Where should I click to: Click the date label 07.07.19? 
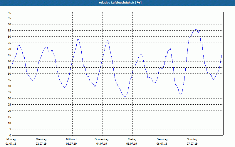pos(192,144)
